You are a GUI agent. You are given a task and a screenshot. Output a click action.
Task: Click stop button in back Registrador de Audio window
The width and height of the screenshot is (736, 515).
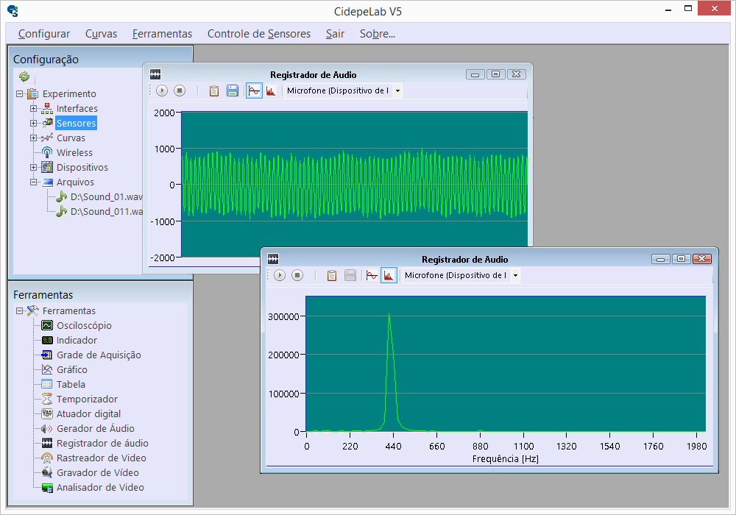tap(180, 90)
